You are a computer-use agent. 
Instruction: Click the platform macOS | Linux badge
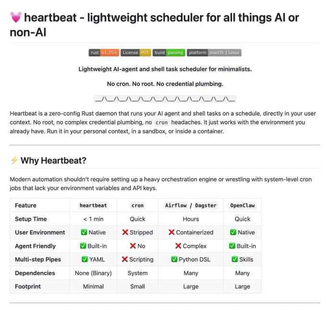tap(214, 53)
